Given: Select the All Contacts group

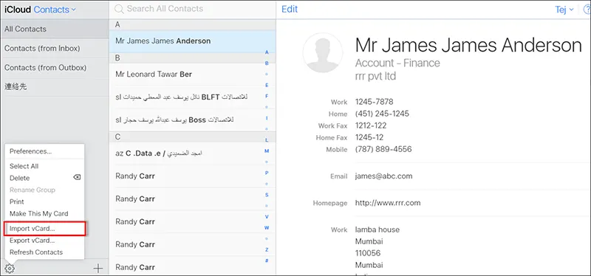Looking at the screenshot, I should pyautogui.click(x=55, y=29).
